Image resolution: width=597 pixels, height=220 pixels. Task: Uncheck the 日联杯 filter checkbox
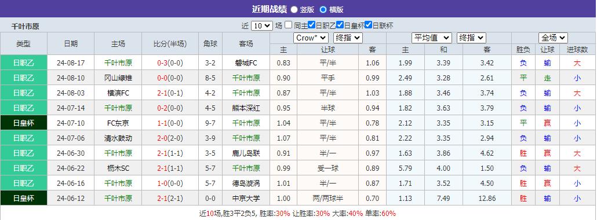pyautogui.click(x=368, y=25)
